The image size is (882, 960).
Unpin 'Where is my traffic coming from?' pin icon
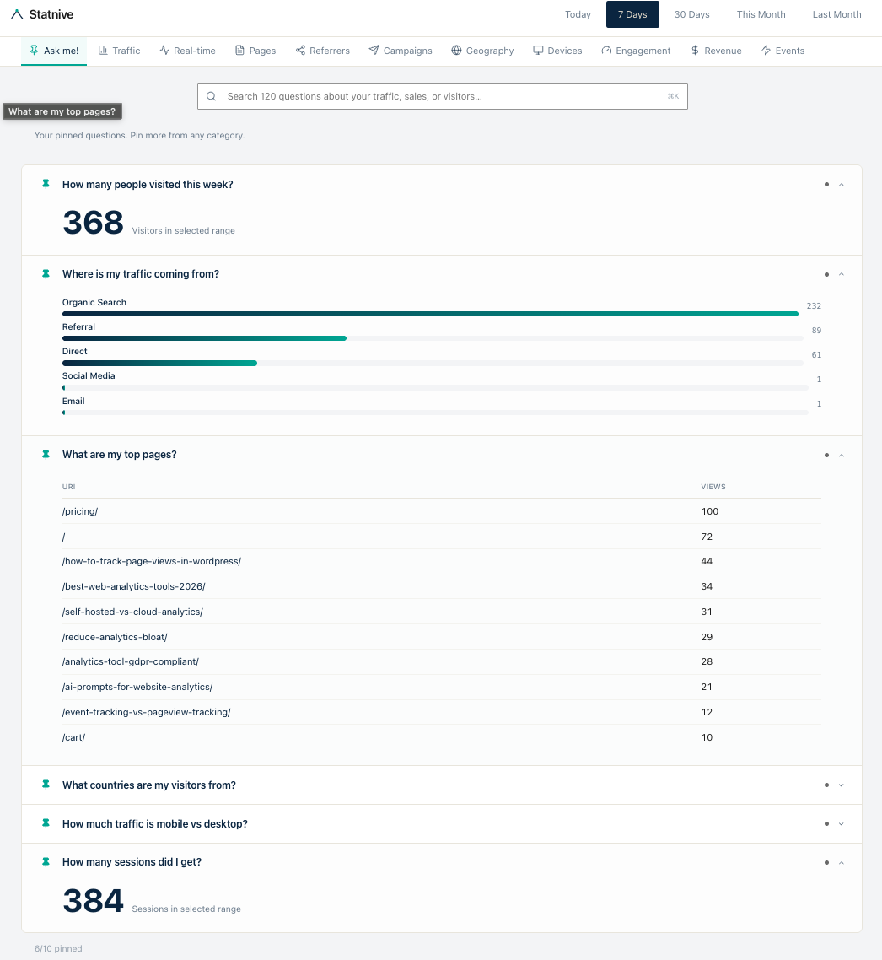46,274
